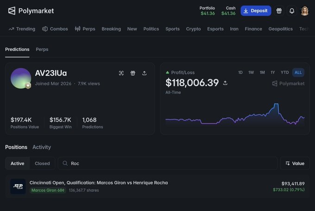Open the Trending category
This screenshot has height=211, width=315.
(22, 29)
